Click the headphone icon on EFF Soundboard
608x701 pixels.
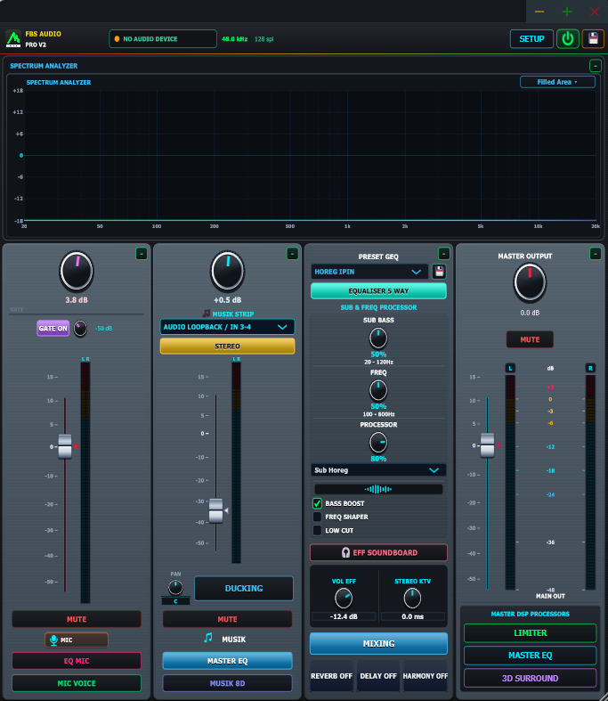pyautogui.click(x=345, y=552)
